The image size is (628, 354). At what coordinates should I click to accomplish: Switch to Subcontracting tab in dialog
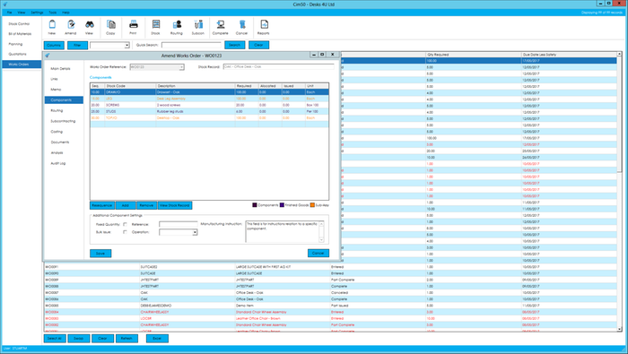(x=64, y=121)
